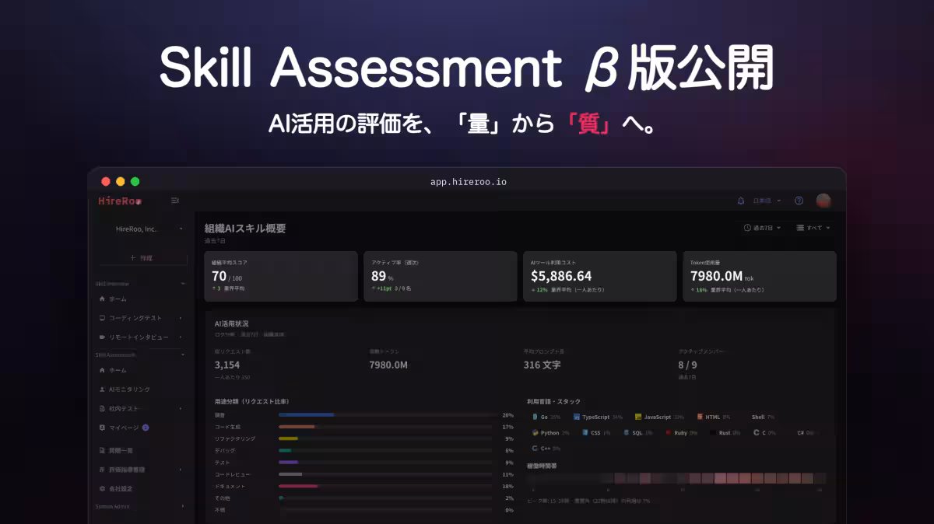Click the + 作成 button
The height and width of the screenshot is (524, 934).
pos(141,257)
